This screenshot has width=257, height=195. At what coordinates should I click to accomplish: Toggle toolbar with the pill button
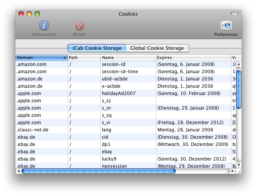pos(234,14)
